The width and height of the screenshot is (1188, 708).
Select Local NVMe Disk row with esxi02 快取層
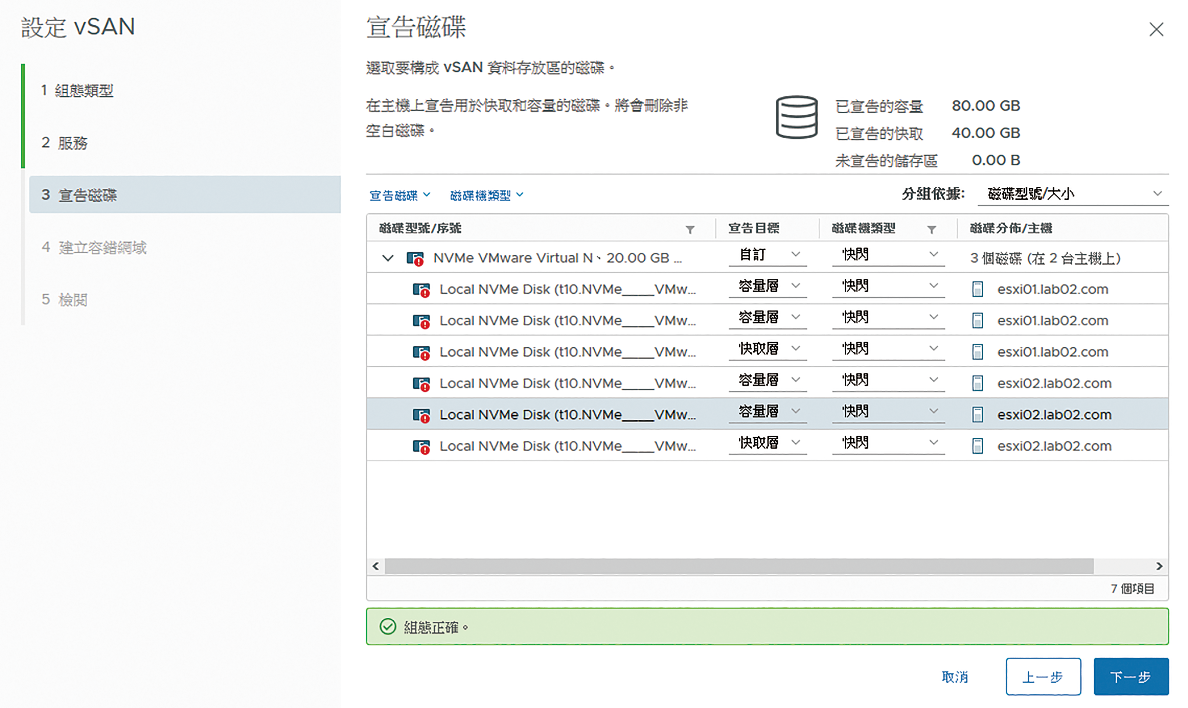(767, 446)
